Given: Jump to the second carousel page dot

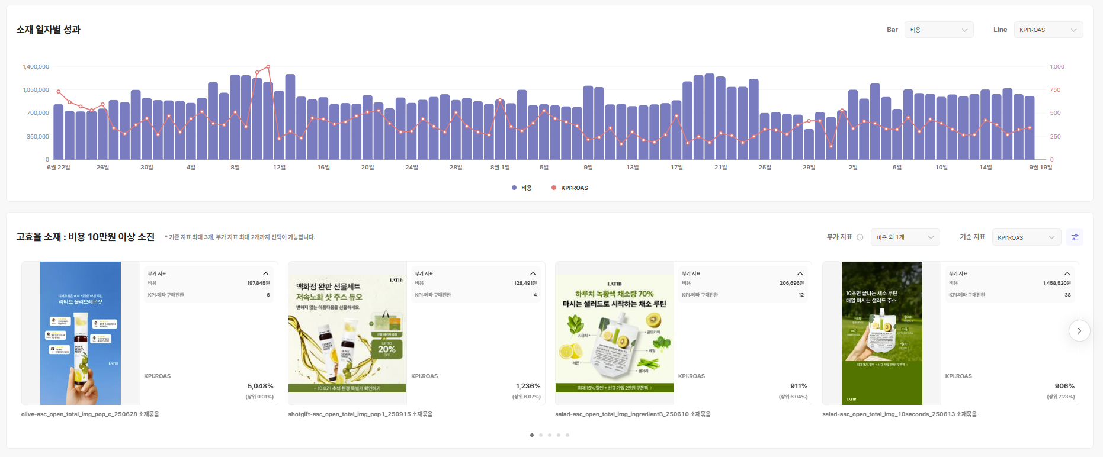Looking at the screenshot, I should (x=541, y=435).
